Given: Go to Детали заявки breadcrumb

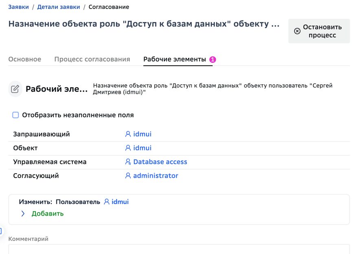Looking at the screenshot, I should [59, 7].
